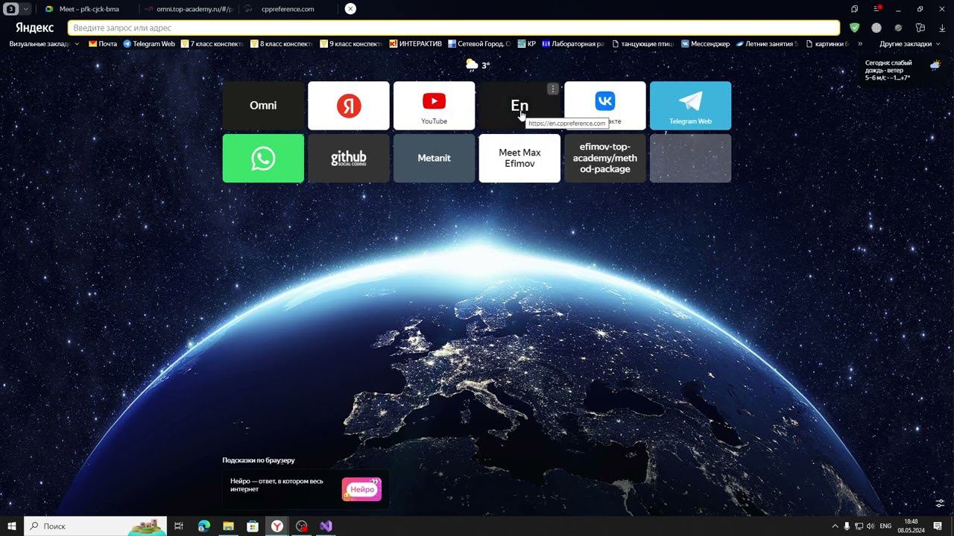Click the weather icon above speed dial

tap(472, 65)
